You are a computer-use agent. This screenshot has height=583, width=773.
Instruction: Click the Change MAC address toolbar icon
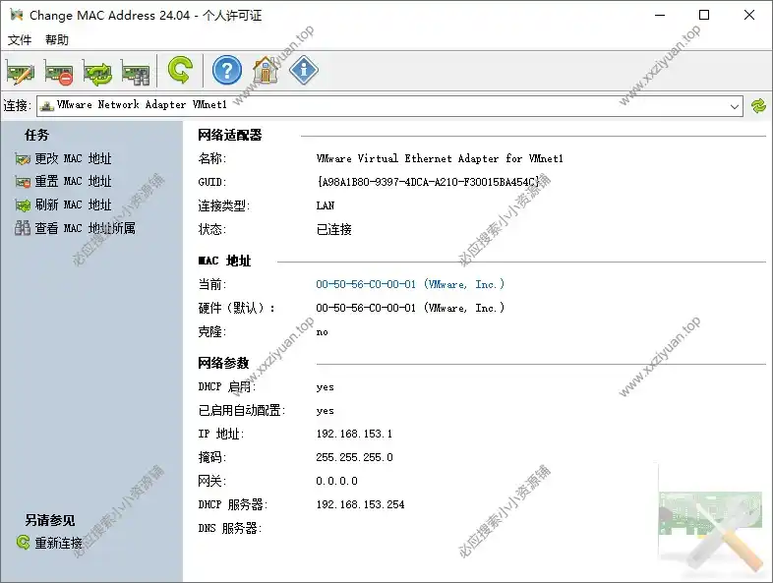21,71
